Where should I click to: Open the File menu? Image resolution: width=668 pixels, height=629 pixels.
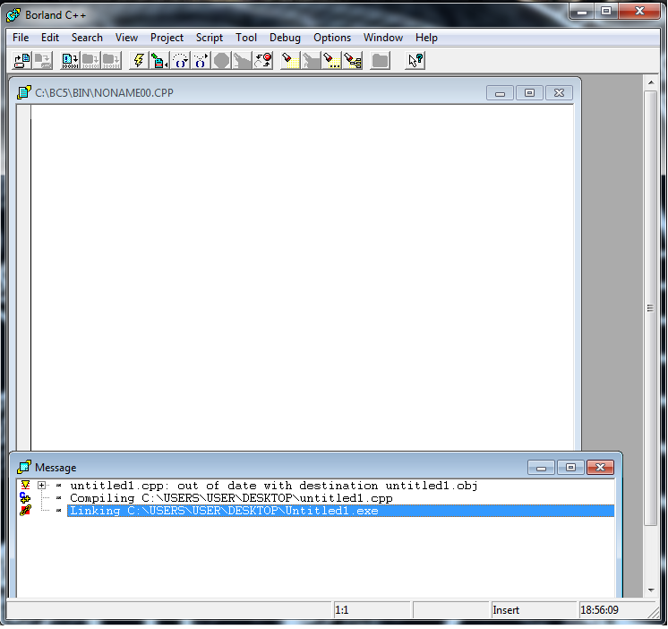click(x=21, y=38)
